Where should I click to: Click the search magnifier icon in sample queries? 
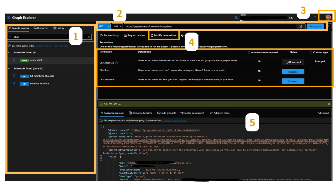(10, 37)
